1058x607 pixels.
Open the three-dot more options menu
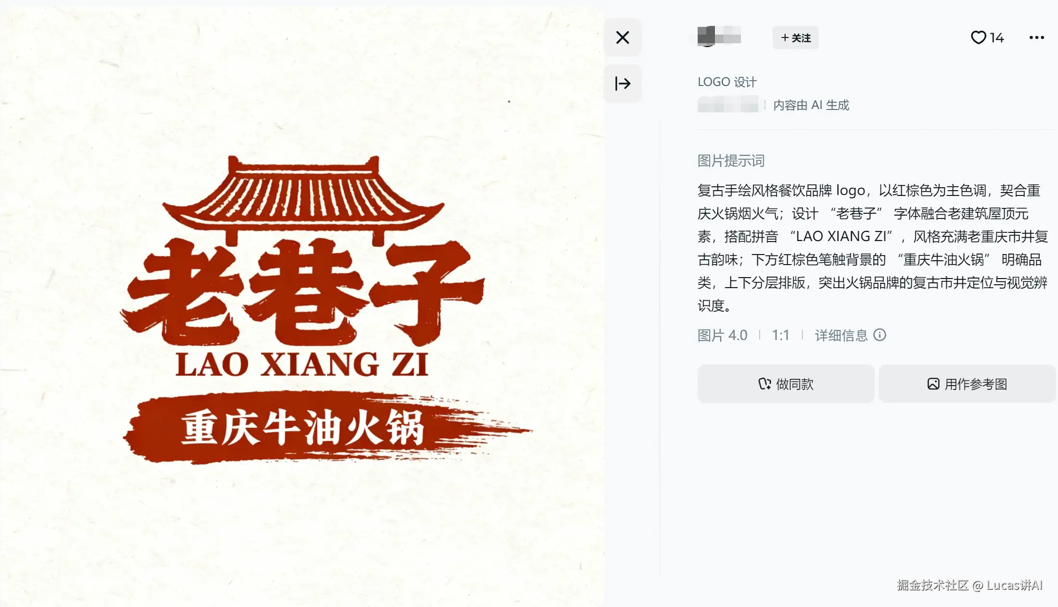tap(1036, 37)
